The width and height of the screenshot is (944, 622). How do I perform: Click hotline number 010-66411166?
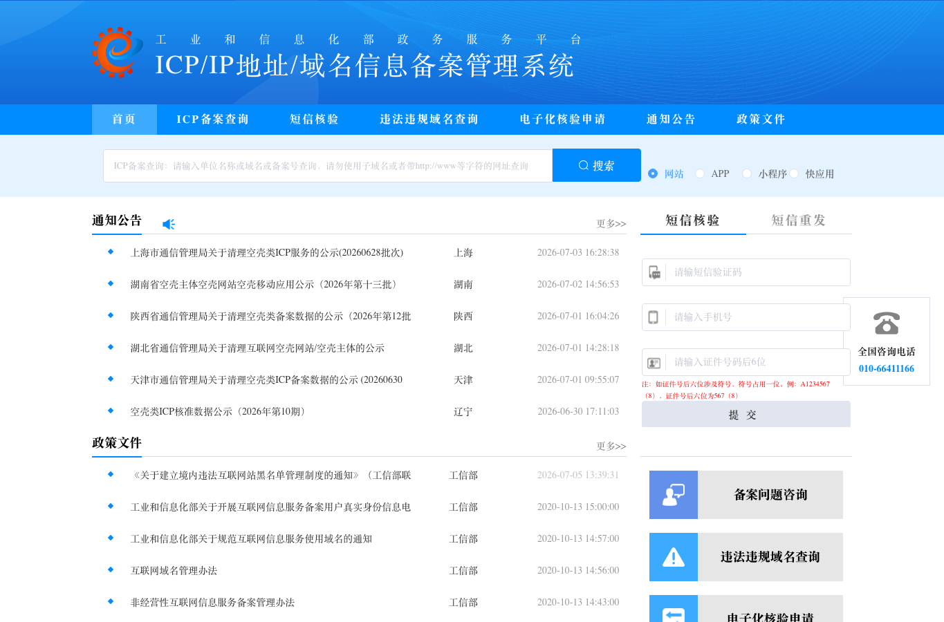tap(887, 368)
